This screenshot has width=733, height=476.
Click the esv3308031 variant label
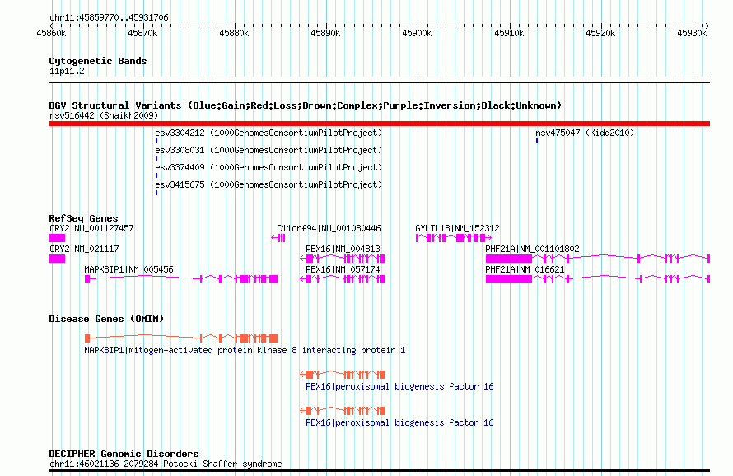(268, 150)
